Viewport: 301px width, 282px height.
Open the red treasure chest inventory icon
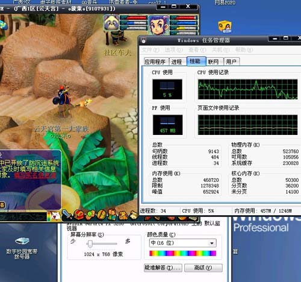pos(79,215)
